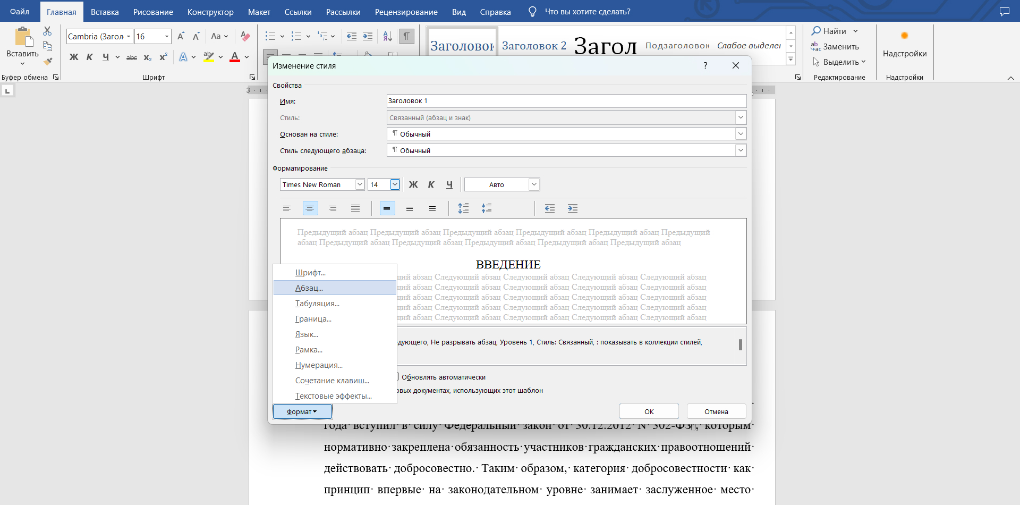This screenshot has width=1020, height=505.
Task: Click the Имя style name field
Action: (x=566, y=101)
